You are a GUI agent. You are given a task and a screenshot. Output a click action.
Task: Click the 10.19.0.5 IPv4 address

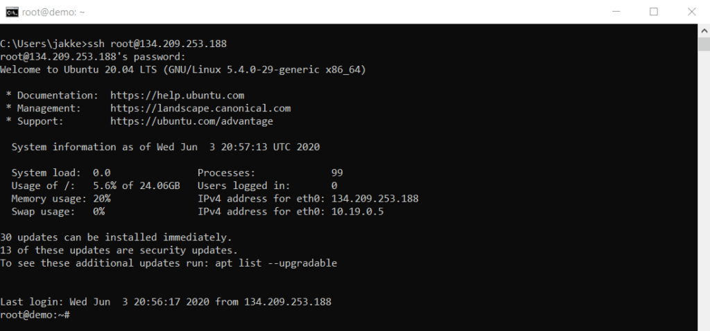[357, 212]
